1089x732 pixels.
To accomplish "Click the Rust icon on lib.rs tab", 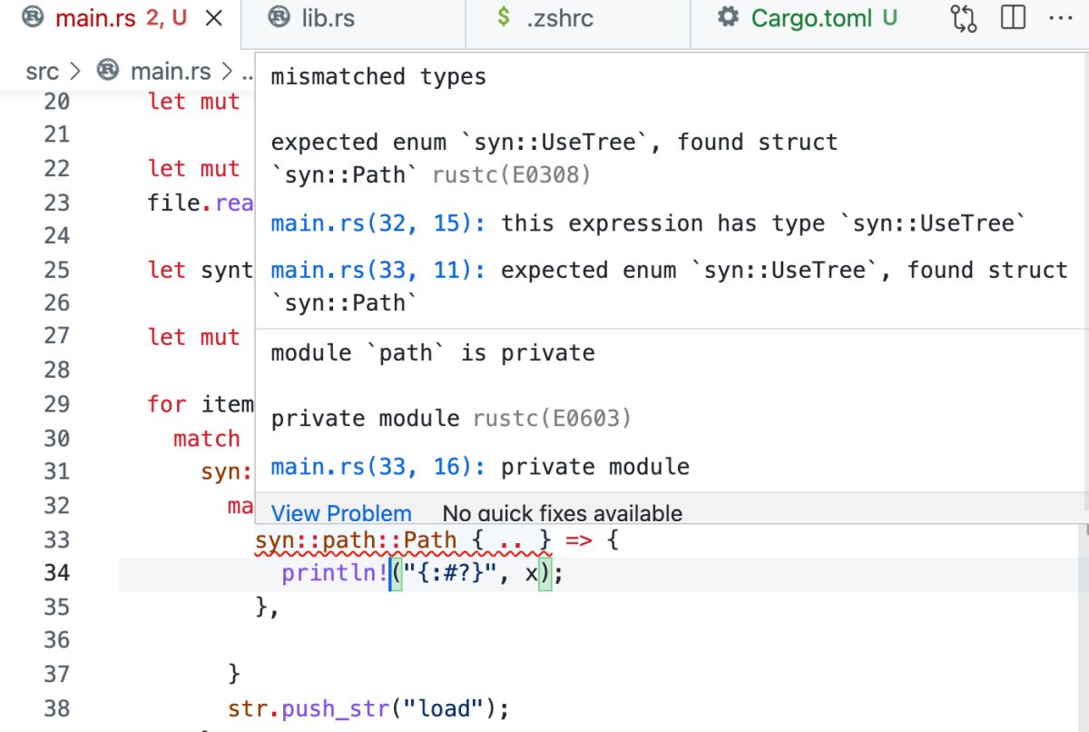I will [280, 17].
